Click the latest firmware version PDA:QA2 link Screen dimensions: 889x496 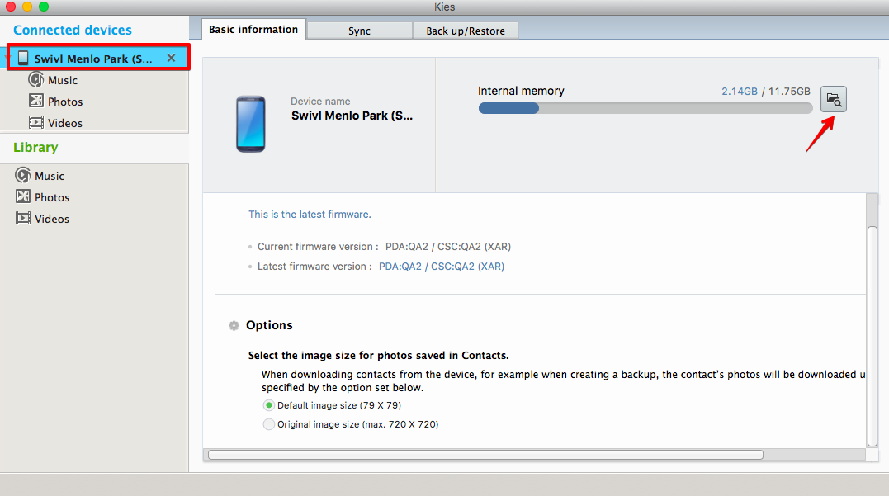(x=441, y=267)
